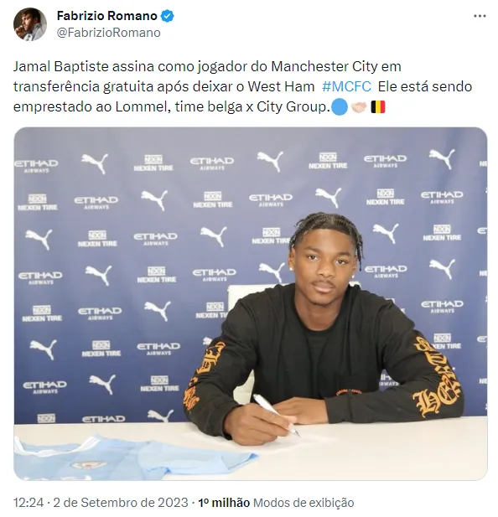
Task: Click the handshake emoji
Action: pyautogui.click(x=359, y=107)
